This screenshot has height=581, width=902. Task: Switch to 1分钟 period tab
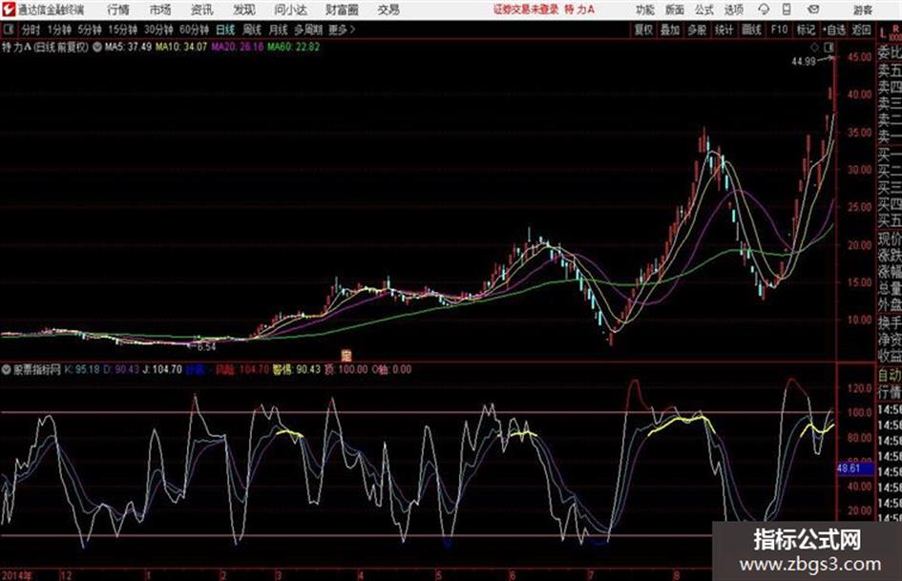(x=59, y=30)
